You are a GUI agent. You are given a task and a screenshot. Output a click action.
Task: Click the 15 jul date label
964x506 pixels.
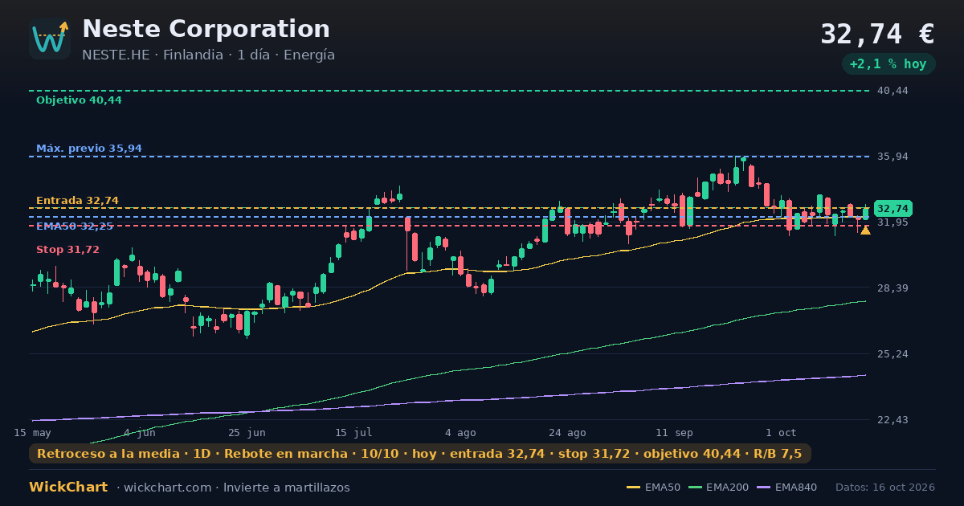353,432
